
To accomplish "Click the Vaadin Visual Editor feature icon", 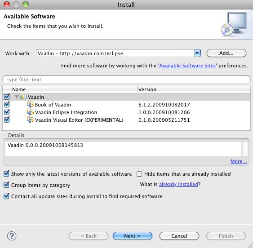I will (x=31, y=120).
